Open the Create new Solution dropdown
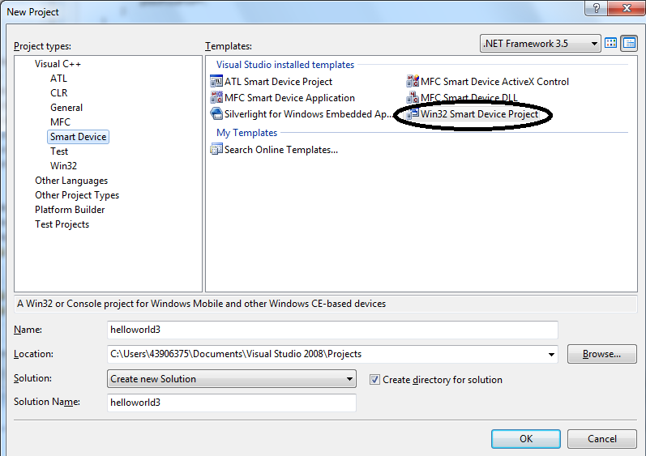This screenshot has height=456, width=646. point(232,378)
